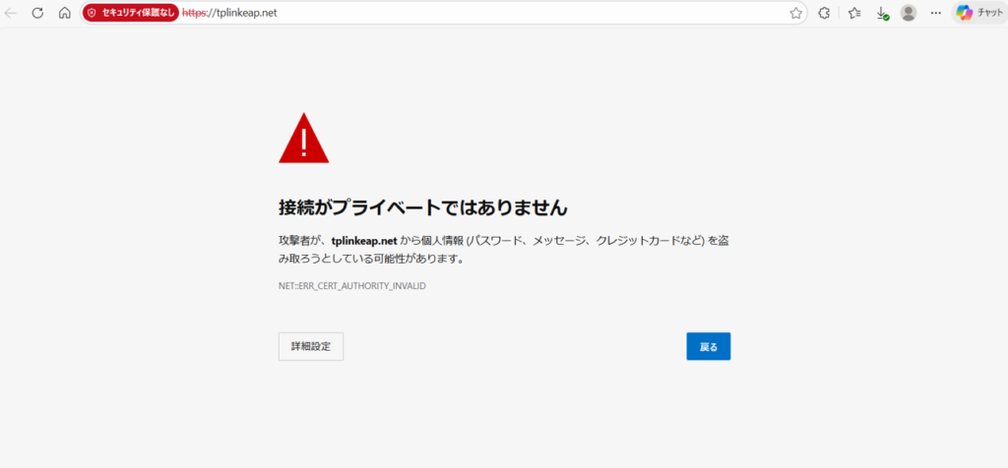Image resolution: width=1008 pixels, height=468 pixels.
Task: Open the user profile avatar
Action: coord(909,13)
